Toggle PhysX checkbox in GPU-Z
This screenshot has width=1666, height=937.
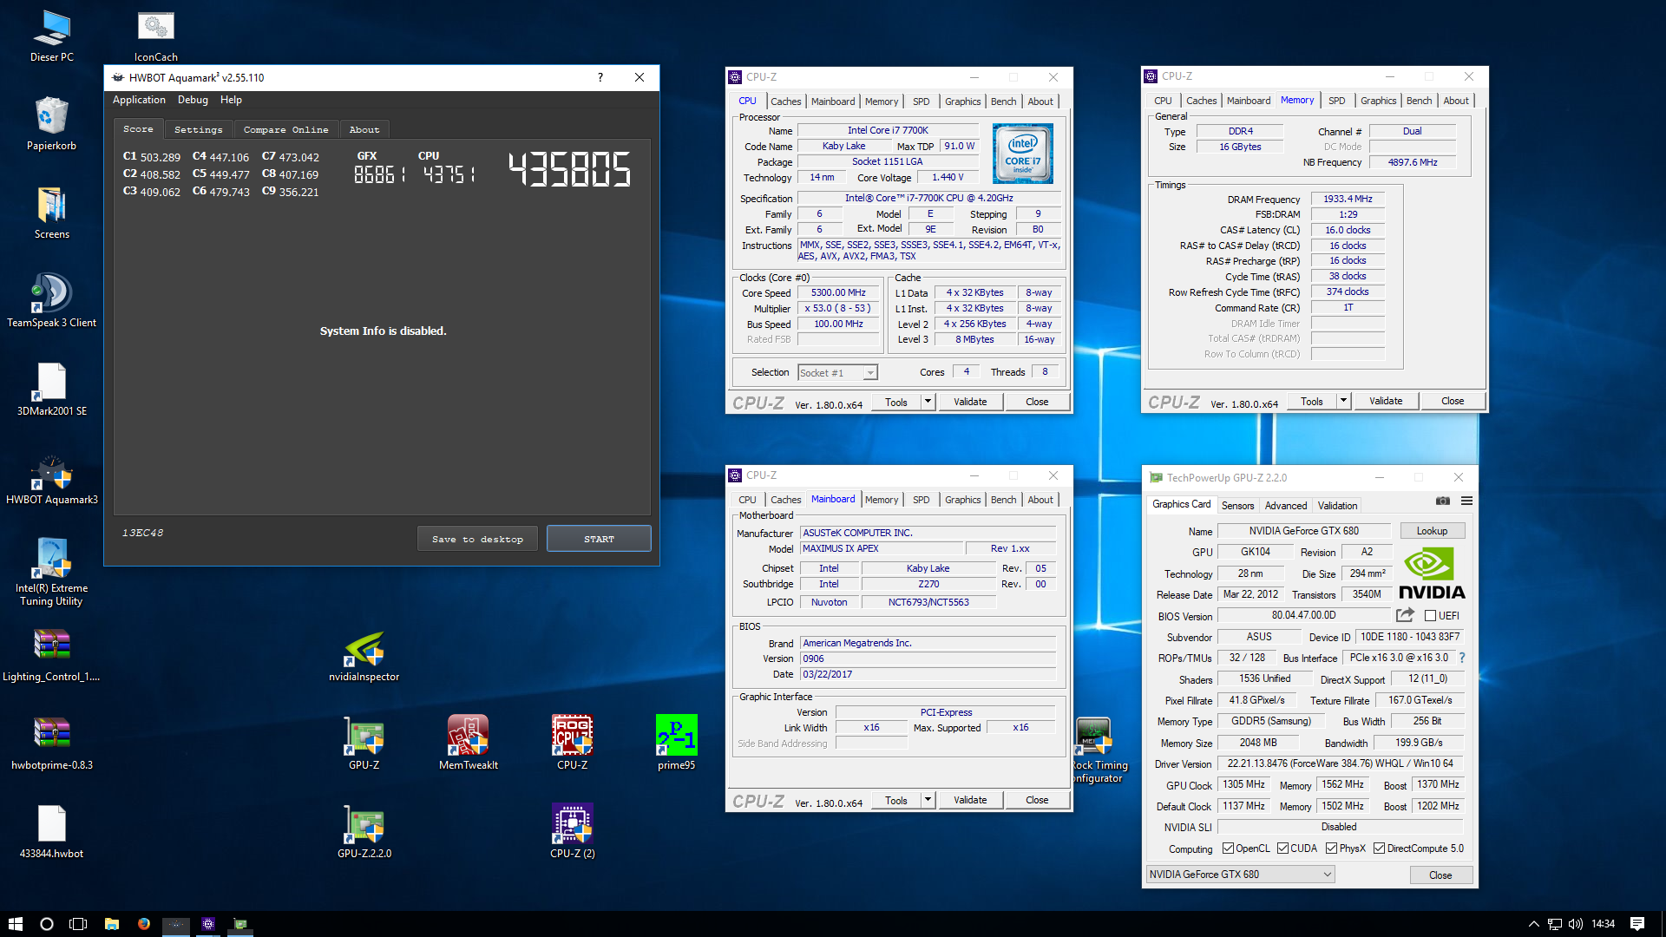pyautogui.click(x=1331, y=849)
